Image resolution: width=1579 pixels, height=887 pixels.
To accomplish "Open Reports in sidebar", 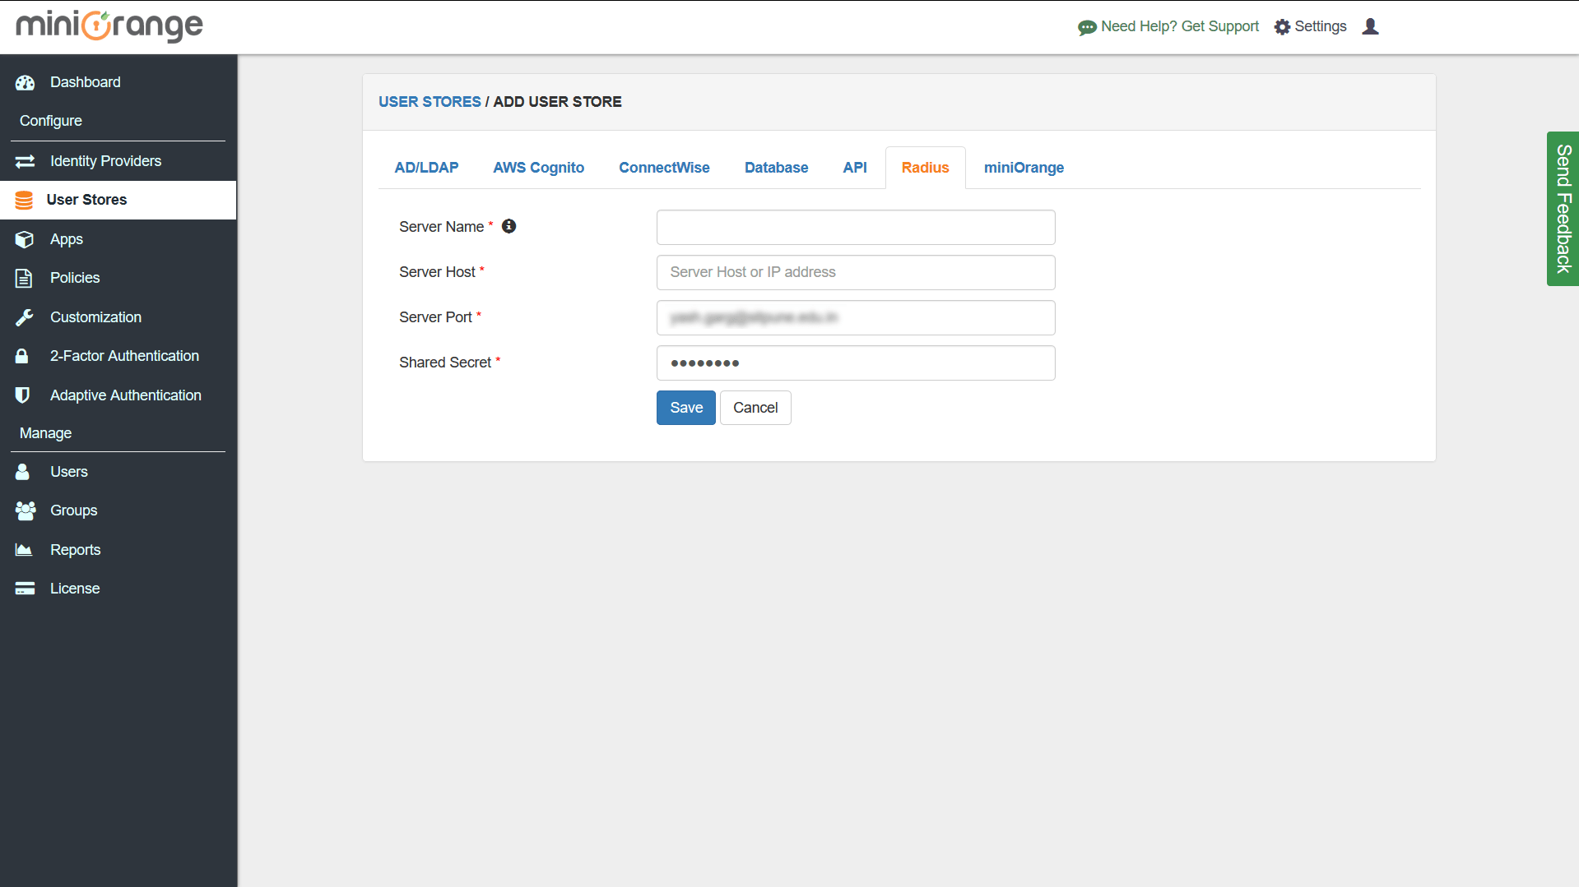I will point(118,550).
